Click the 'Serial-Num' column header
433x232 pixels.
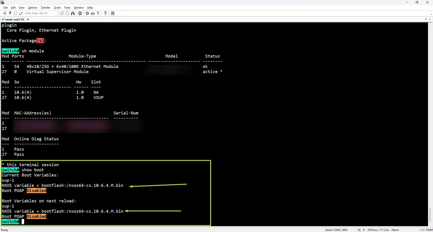click(x=126, y=113)
